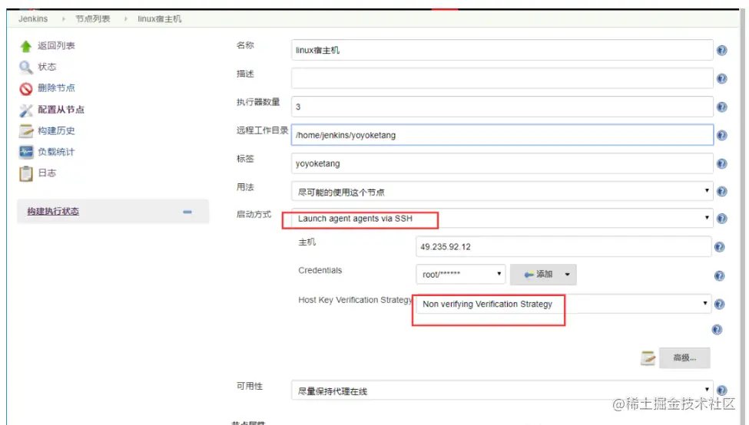Click the monitor Load Statistics icon

[26, 152]
